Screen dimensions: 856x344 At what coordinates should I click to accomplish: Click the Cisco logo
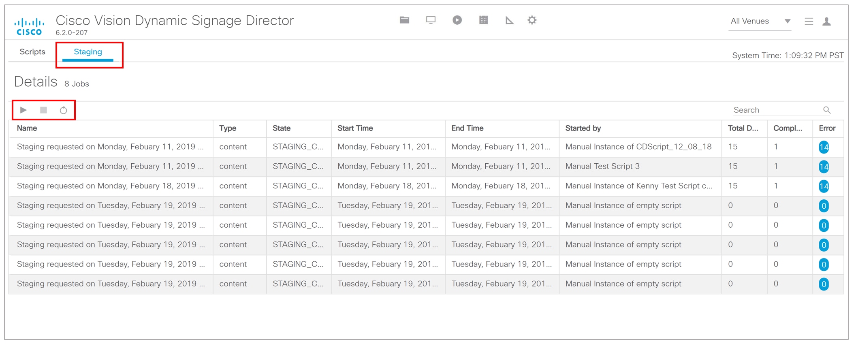(29, 26)
